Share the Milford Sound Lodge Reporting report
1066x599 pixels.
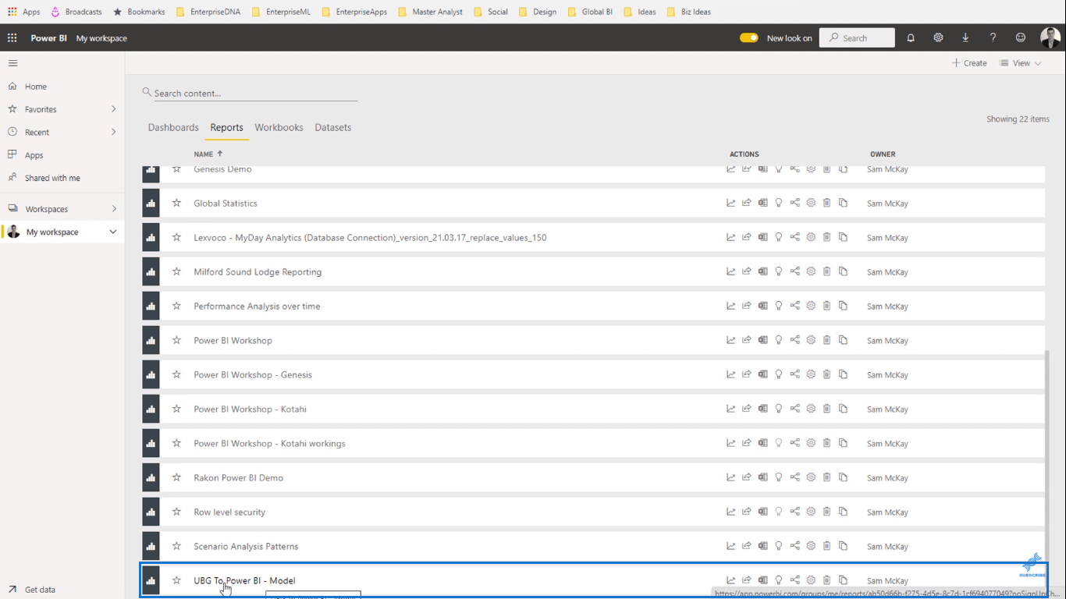click(747, 271)
